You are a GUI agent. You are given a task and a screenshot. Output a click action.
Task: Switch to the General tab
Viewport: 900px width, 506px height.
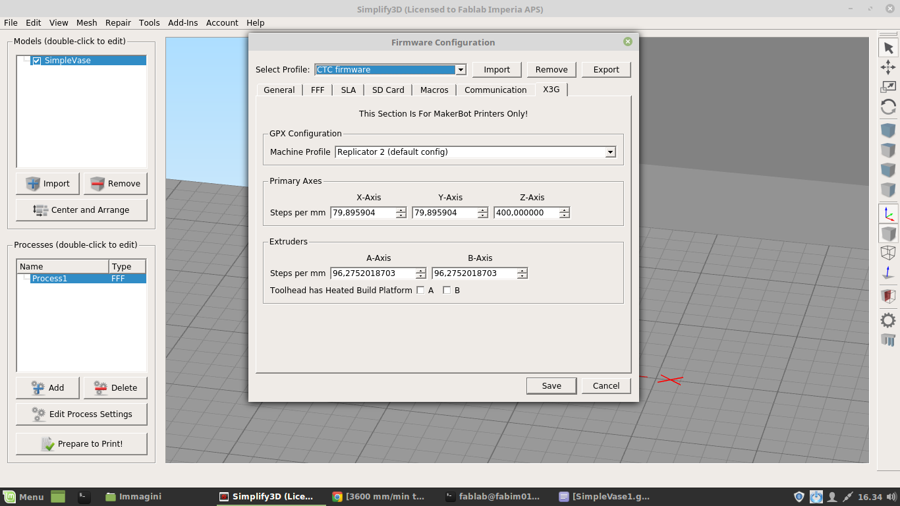pyautogui.click(x=279, y=90)
